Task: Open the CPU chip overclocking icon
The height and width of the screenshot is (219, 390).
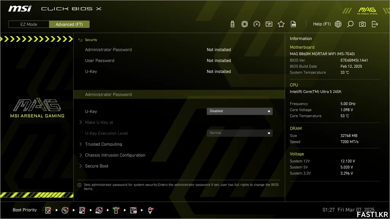Action: (245, 24)
